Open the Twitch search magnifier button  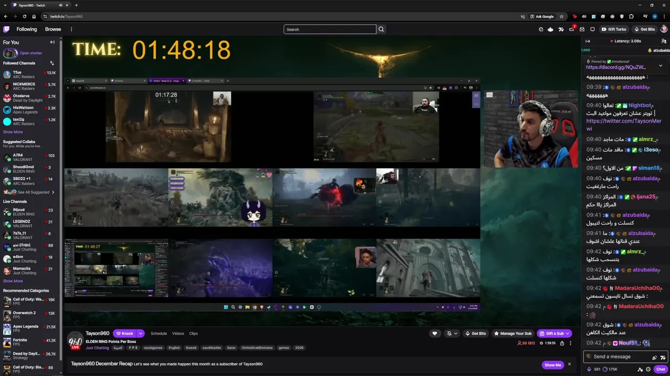381,29
